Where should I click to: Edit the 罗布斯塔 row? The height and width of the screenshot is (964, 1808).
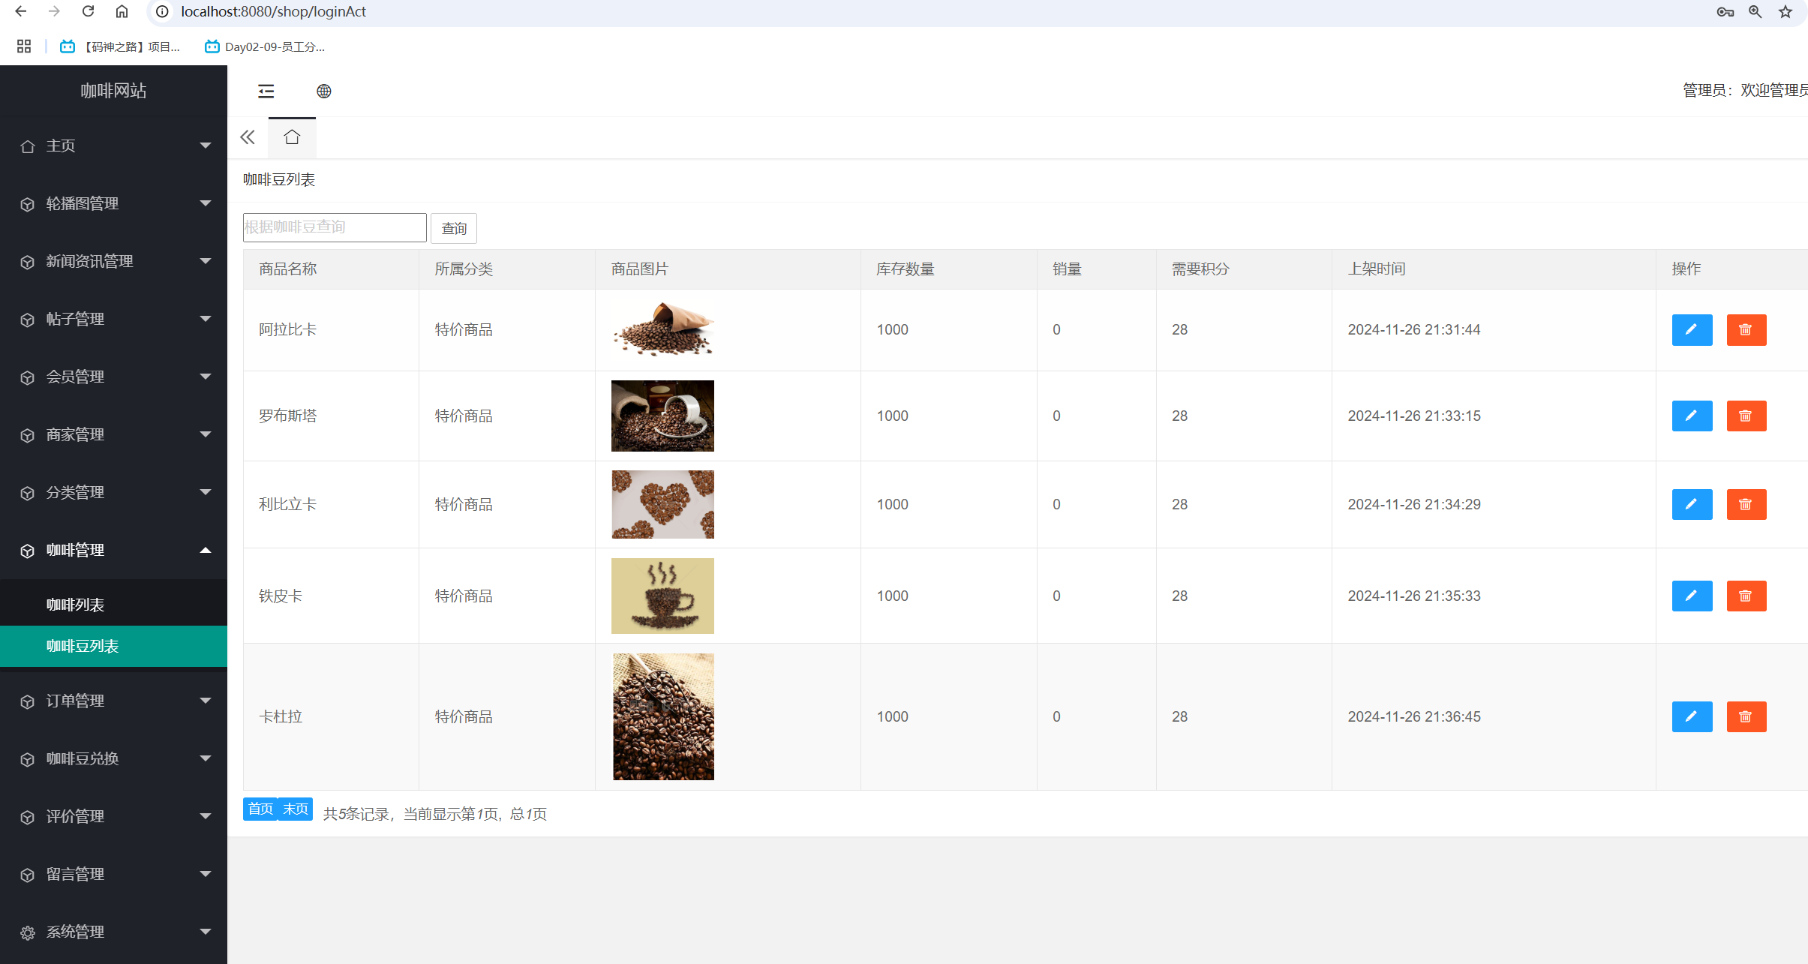[1692, 416]
